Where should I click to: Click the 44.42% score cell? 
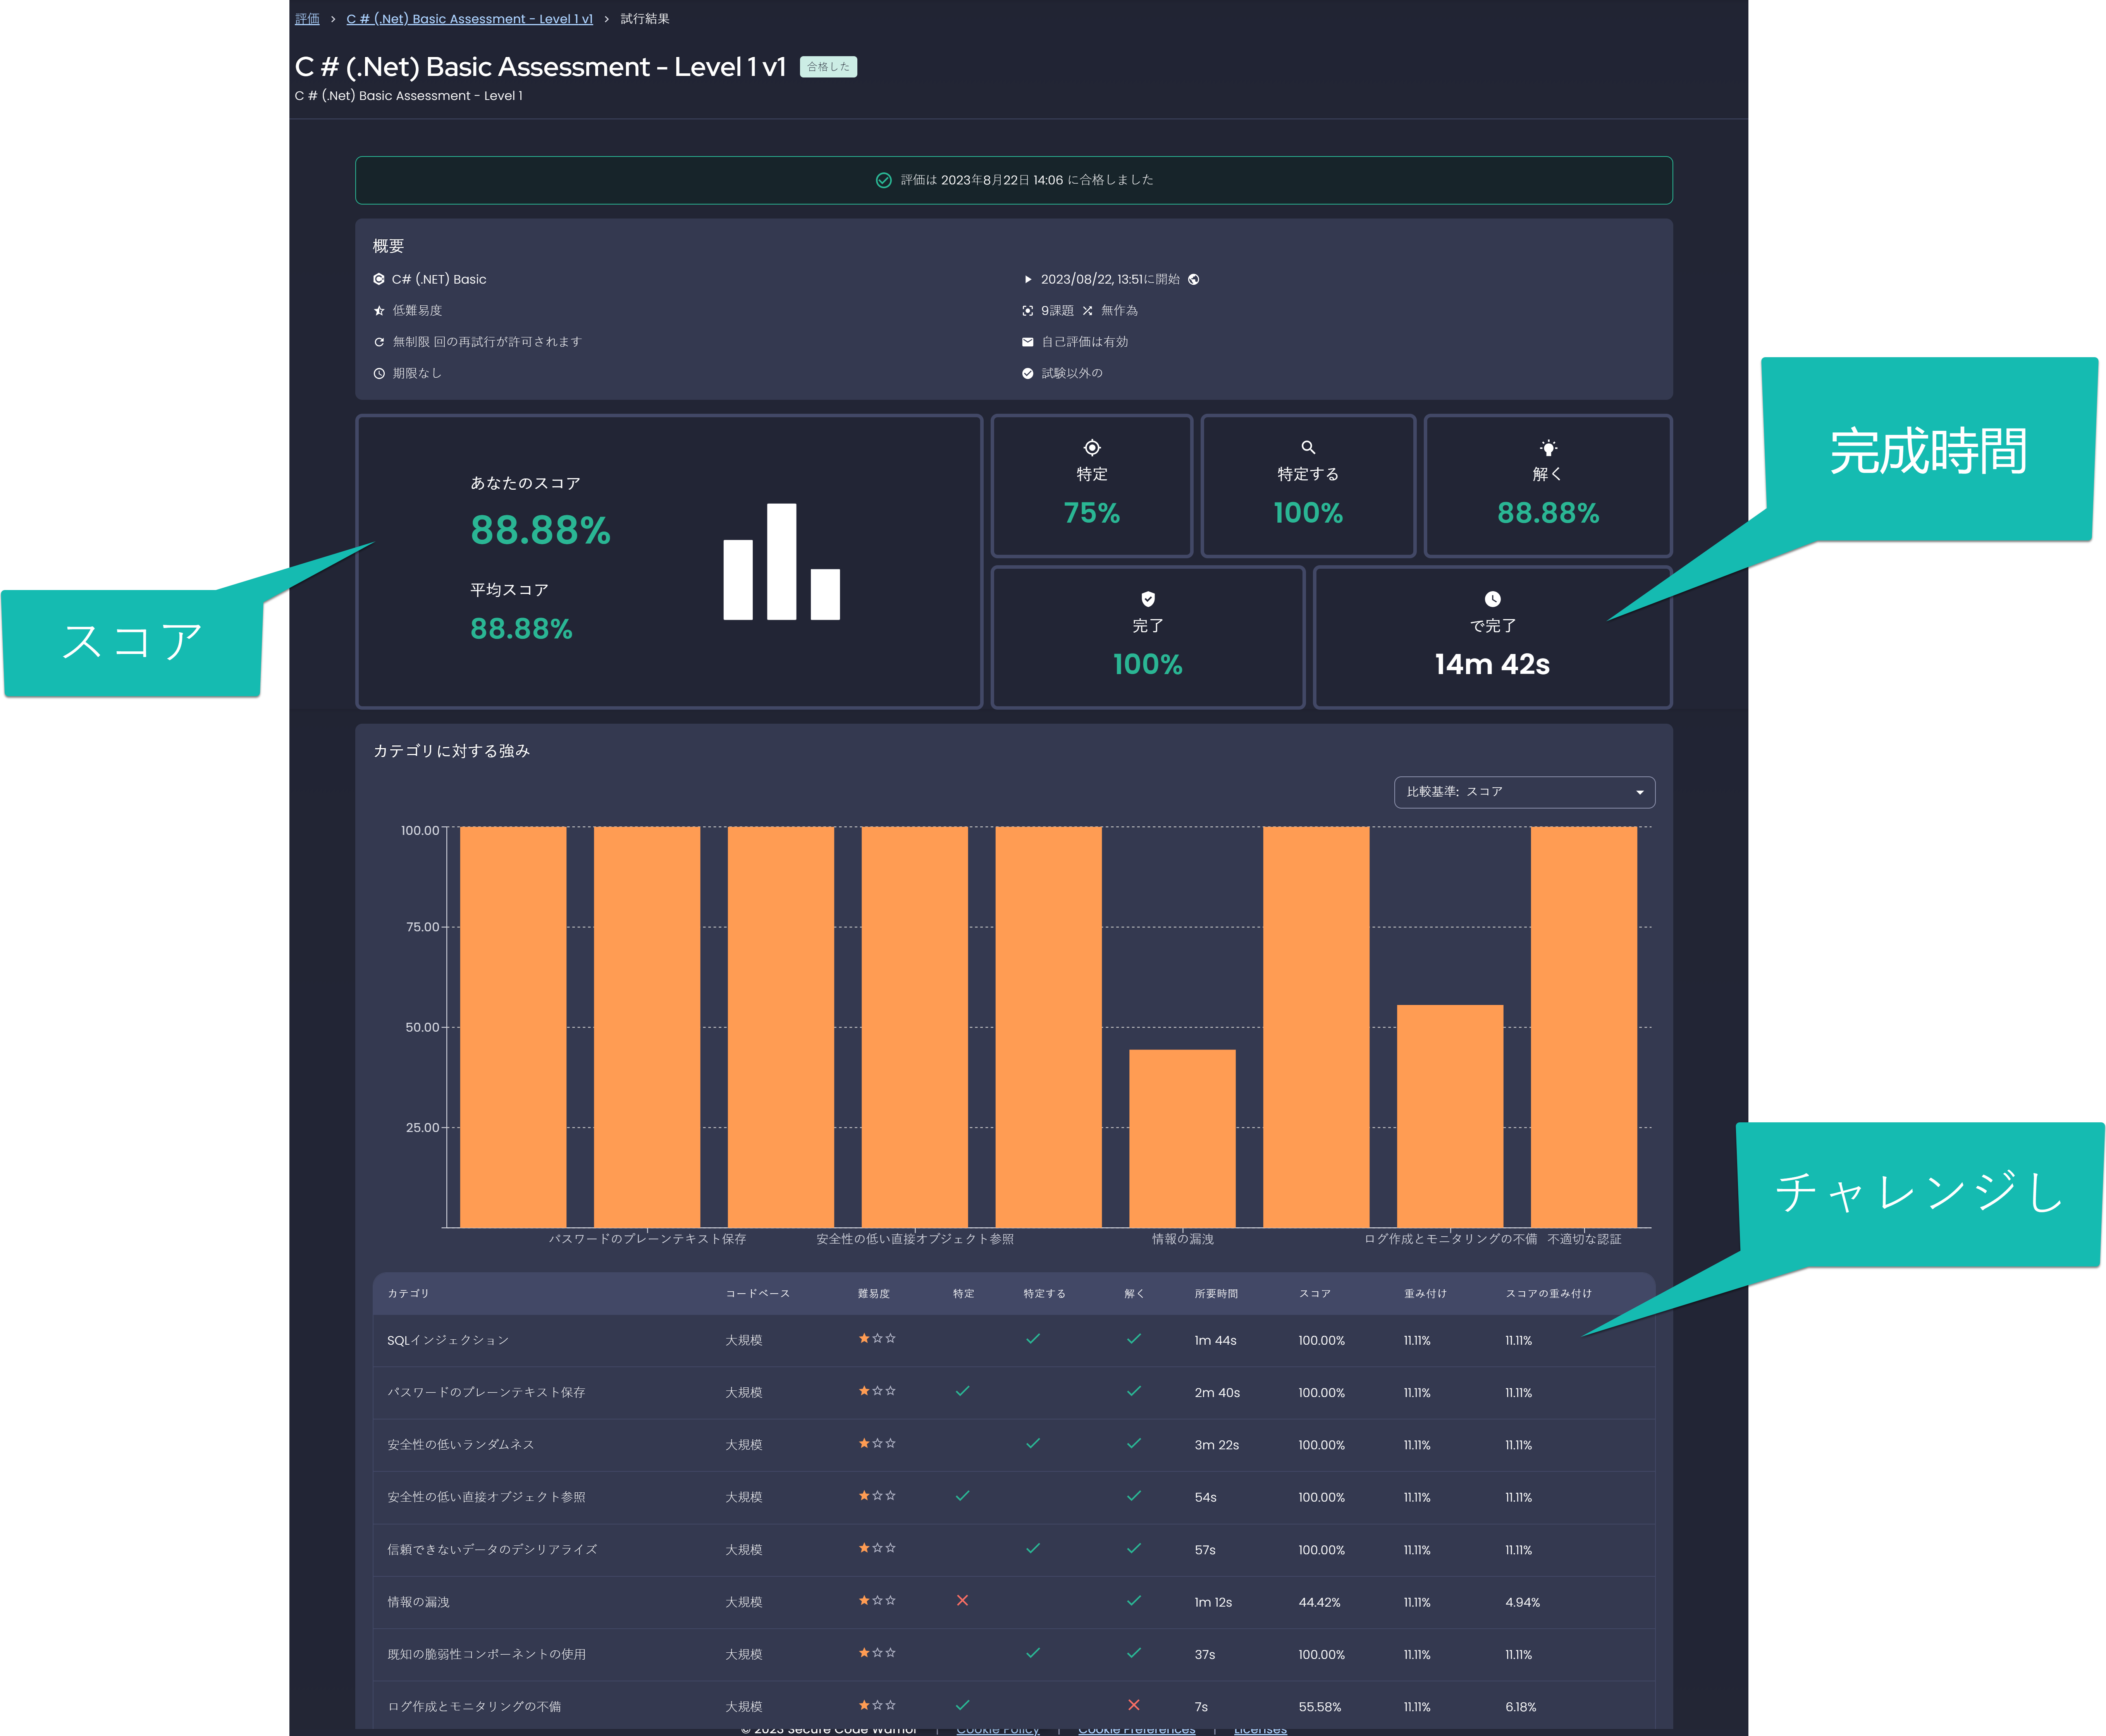click(1319, 1602)
